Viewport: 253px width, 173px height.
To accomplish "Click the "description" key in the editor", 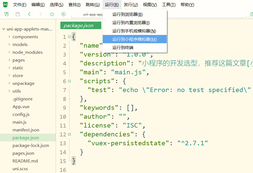I will pos(105,63).
